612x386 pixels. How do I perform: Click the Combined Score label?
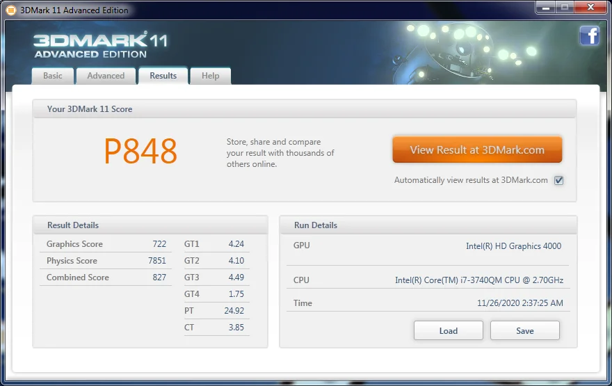[78, 278]
